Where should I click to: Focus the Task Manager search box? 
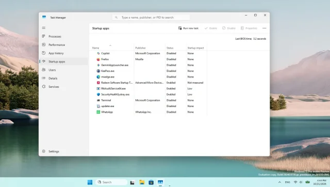151,18
